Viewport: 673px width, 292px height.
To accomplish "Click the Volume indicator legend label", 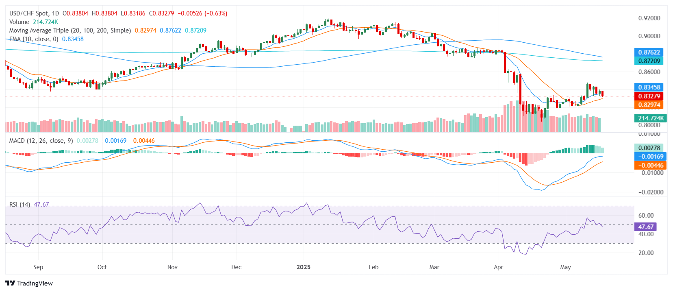I will 19,22.
